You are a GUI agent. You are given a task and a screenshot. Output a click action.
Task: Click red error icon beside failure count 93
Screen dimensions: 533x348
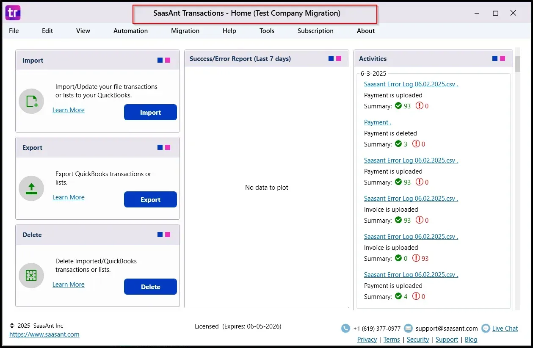[x=416, y=258]
